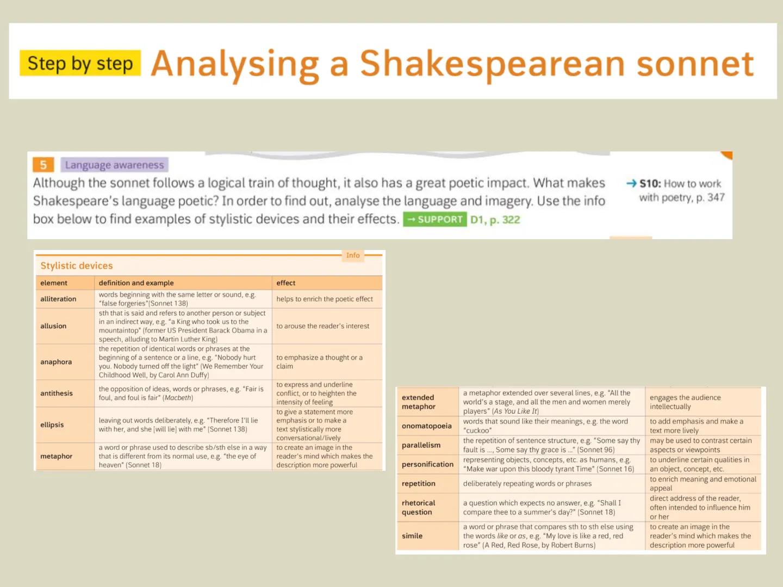
Task: Click metaphor definition 'the eye of heaven'
Action: [x=183, y=457]
